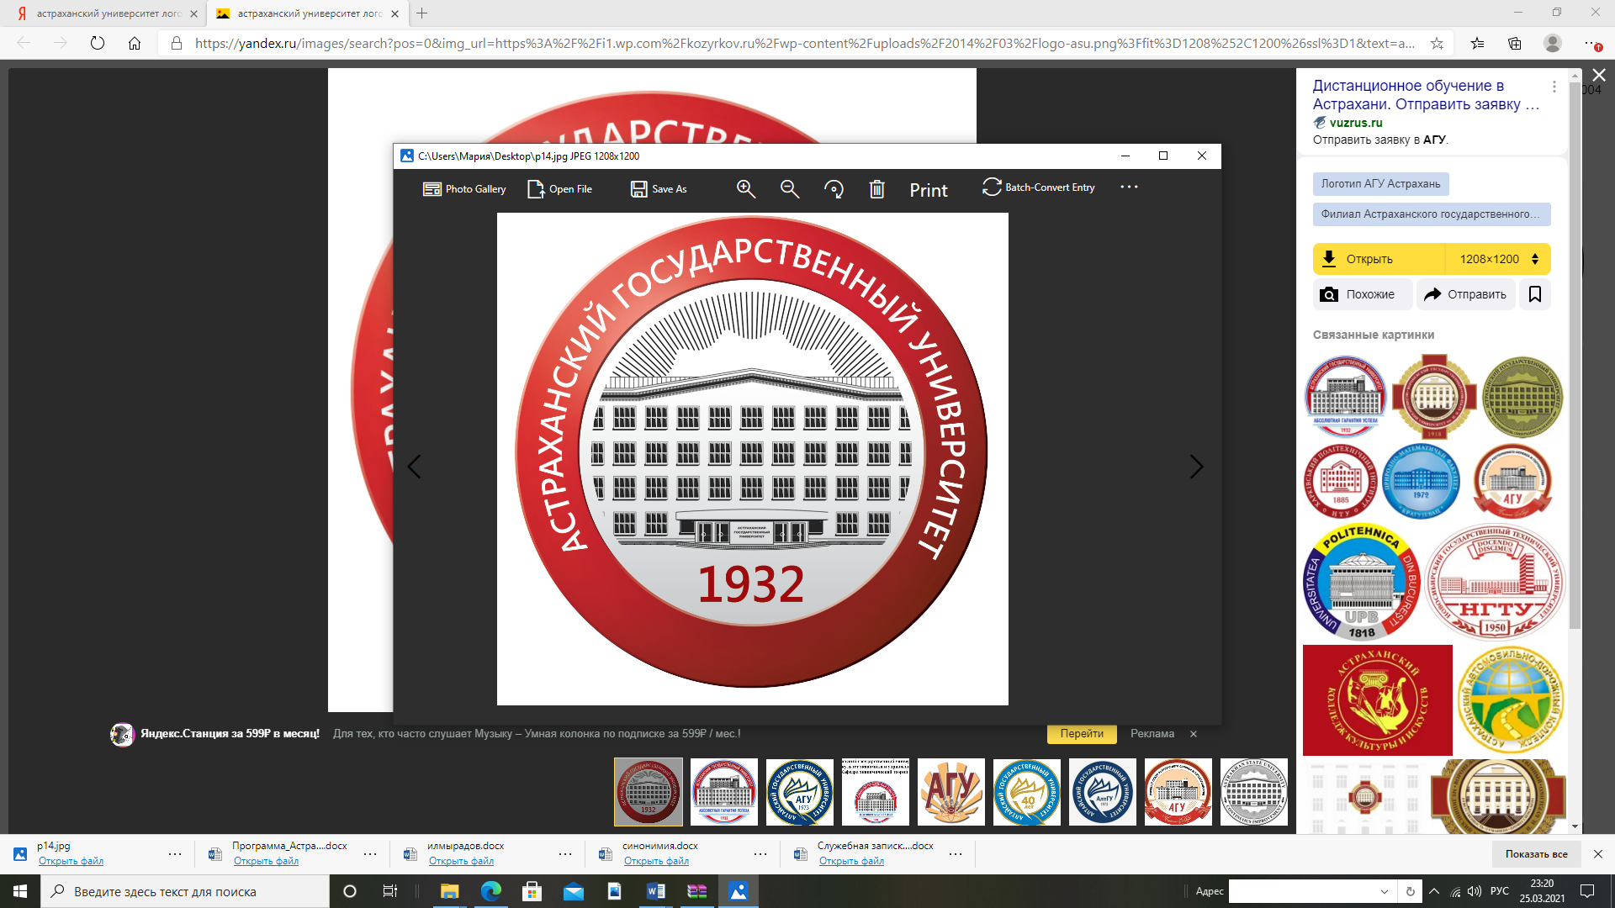Open Microsoft Store from taskbar
This screenshot has height=908, width=1615.
(x=532, y=891)
